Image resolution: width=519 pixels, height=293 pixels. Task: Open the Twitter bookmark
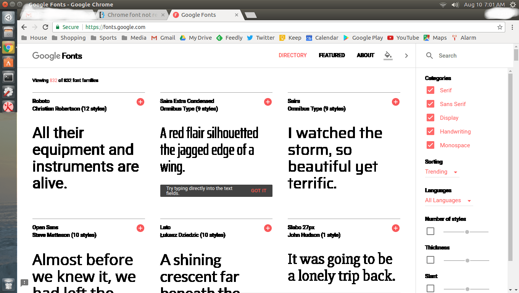261,38
